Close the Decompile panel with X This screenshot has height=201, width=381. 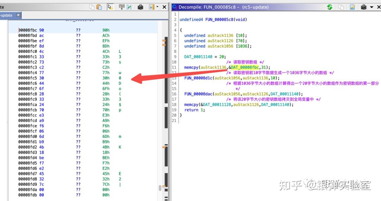click(379, 7)
